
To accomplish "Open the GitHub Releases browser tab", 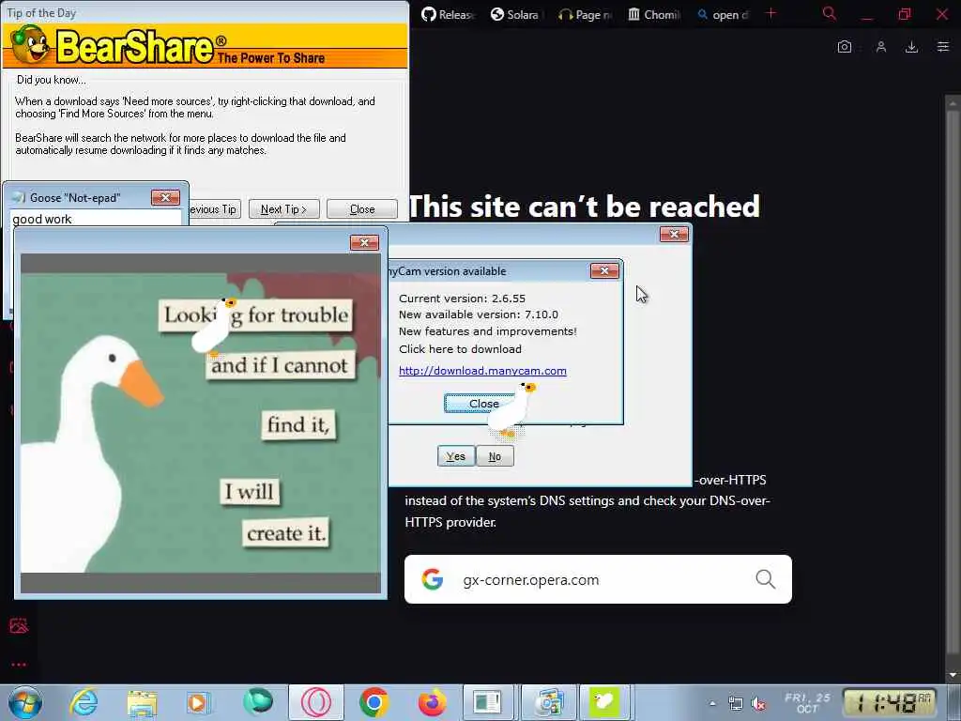I will coord(448,15).
